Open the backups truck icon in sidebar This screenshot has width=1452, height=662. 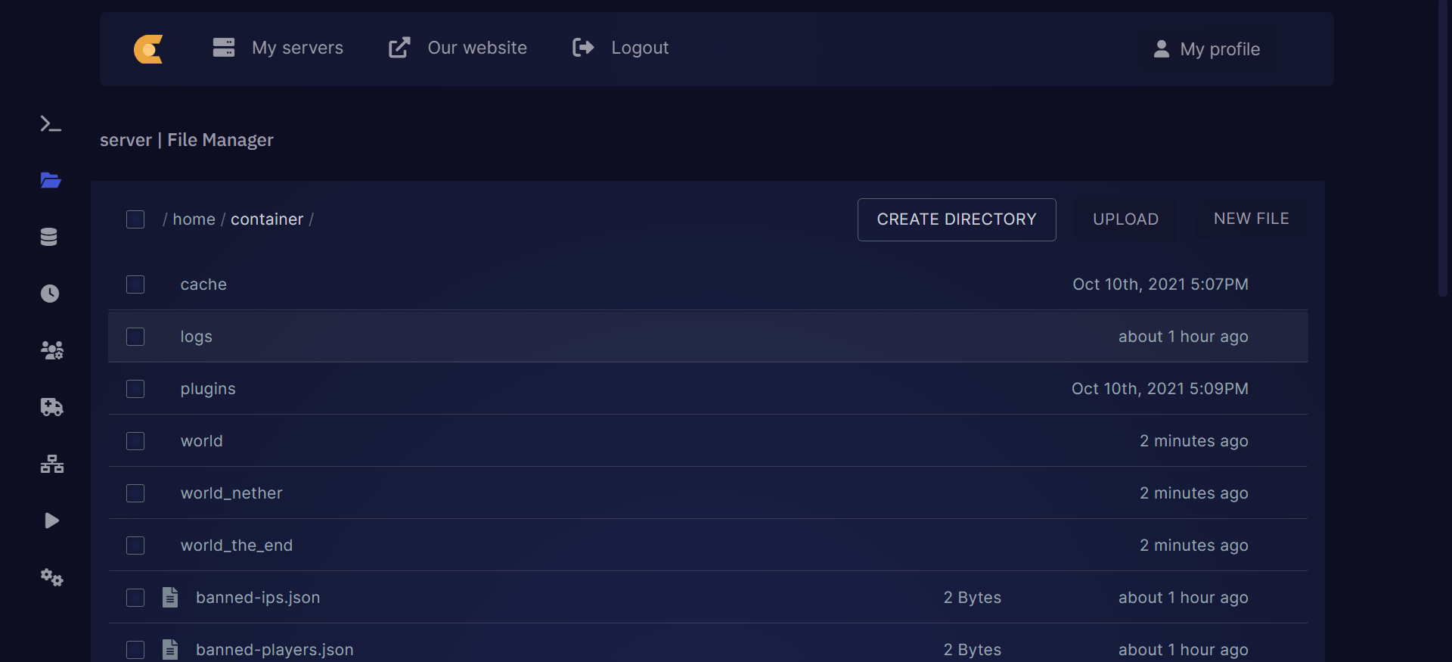51,407
